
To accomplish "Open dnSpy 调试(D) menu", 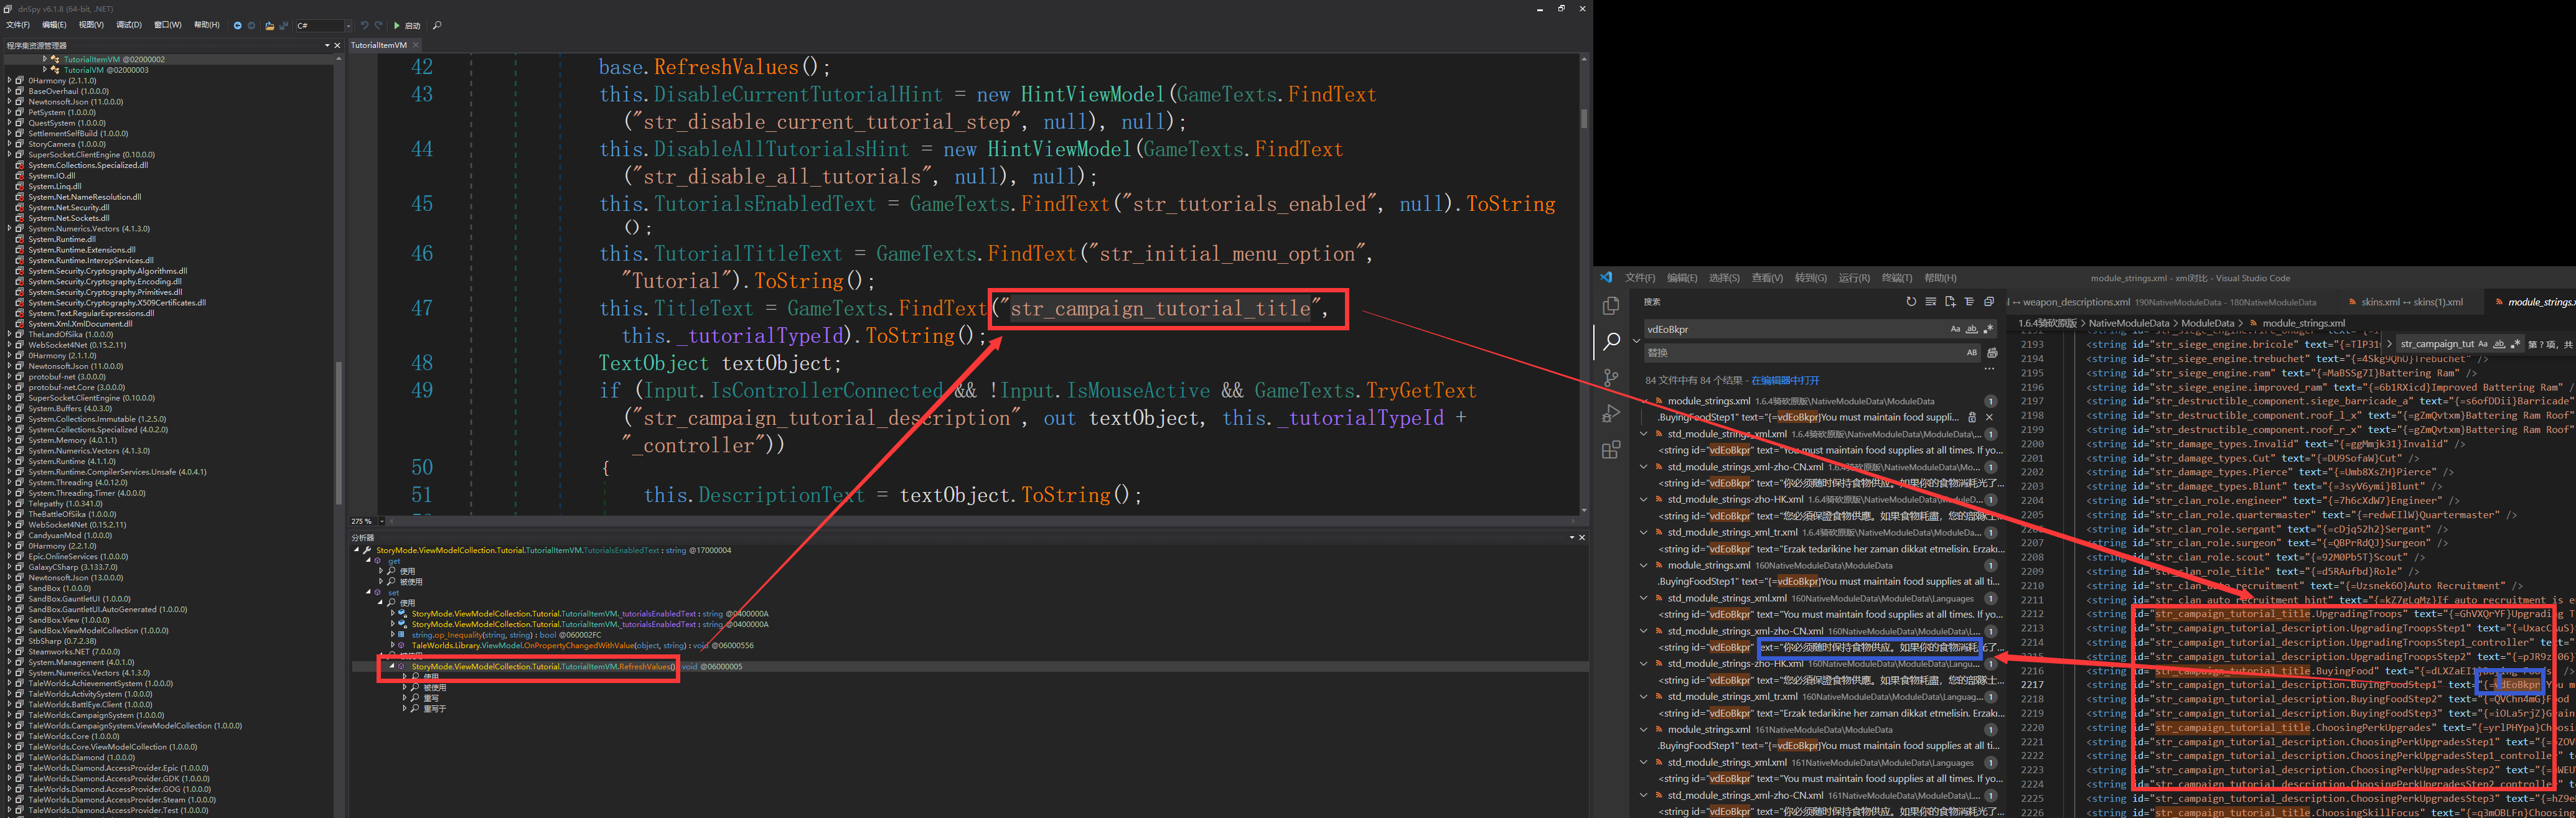I will click(128, 25).
